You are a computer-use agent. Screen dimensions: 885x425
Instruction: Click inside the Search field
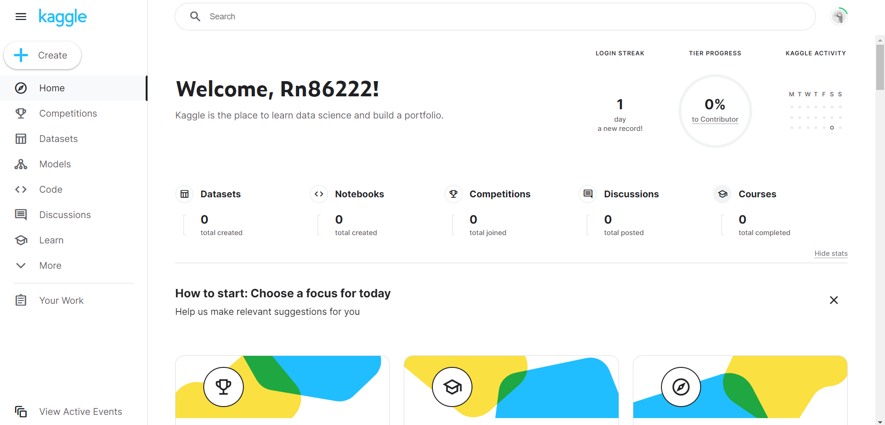click(x=495, y=17)
